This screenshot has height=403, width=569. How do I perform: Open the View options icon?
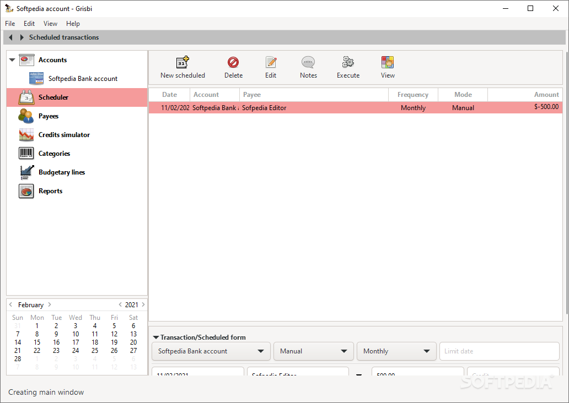(x=388, y=62)
